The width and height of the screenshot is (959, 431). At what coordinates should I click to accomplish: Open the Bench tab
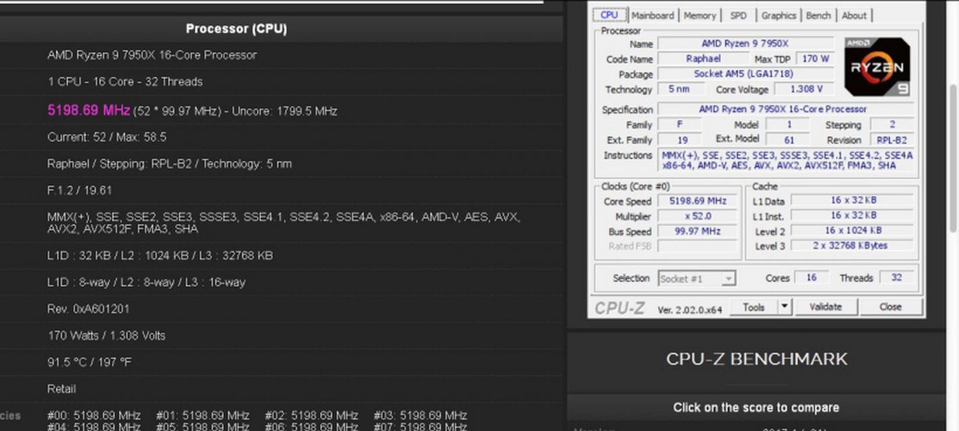[x=818, y=15]
